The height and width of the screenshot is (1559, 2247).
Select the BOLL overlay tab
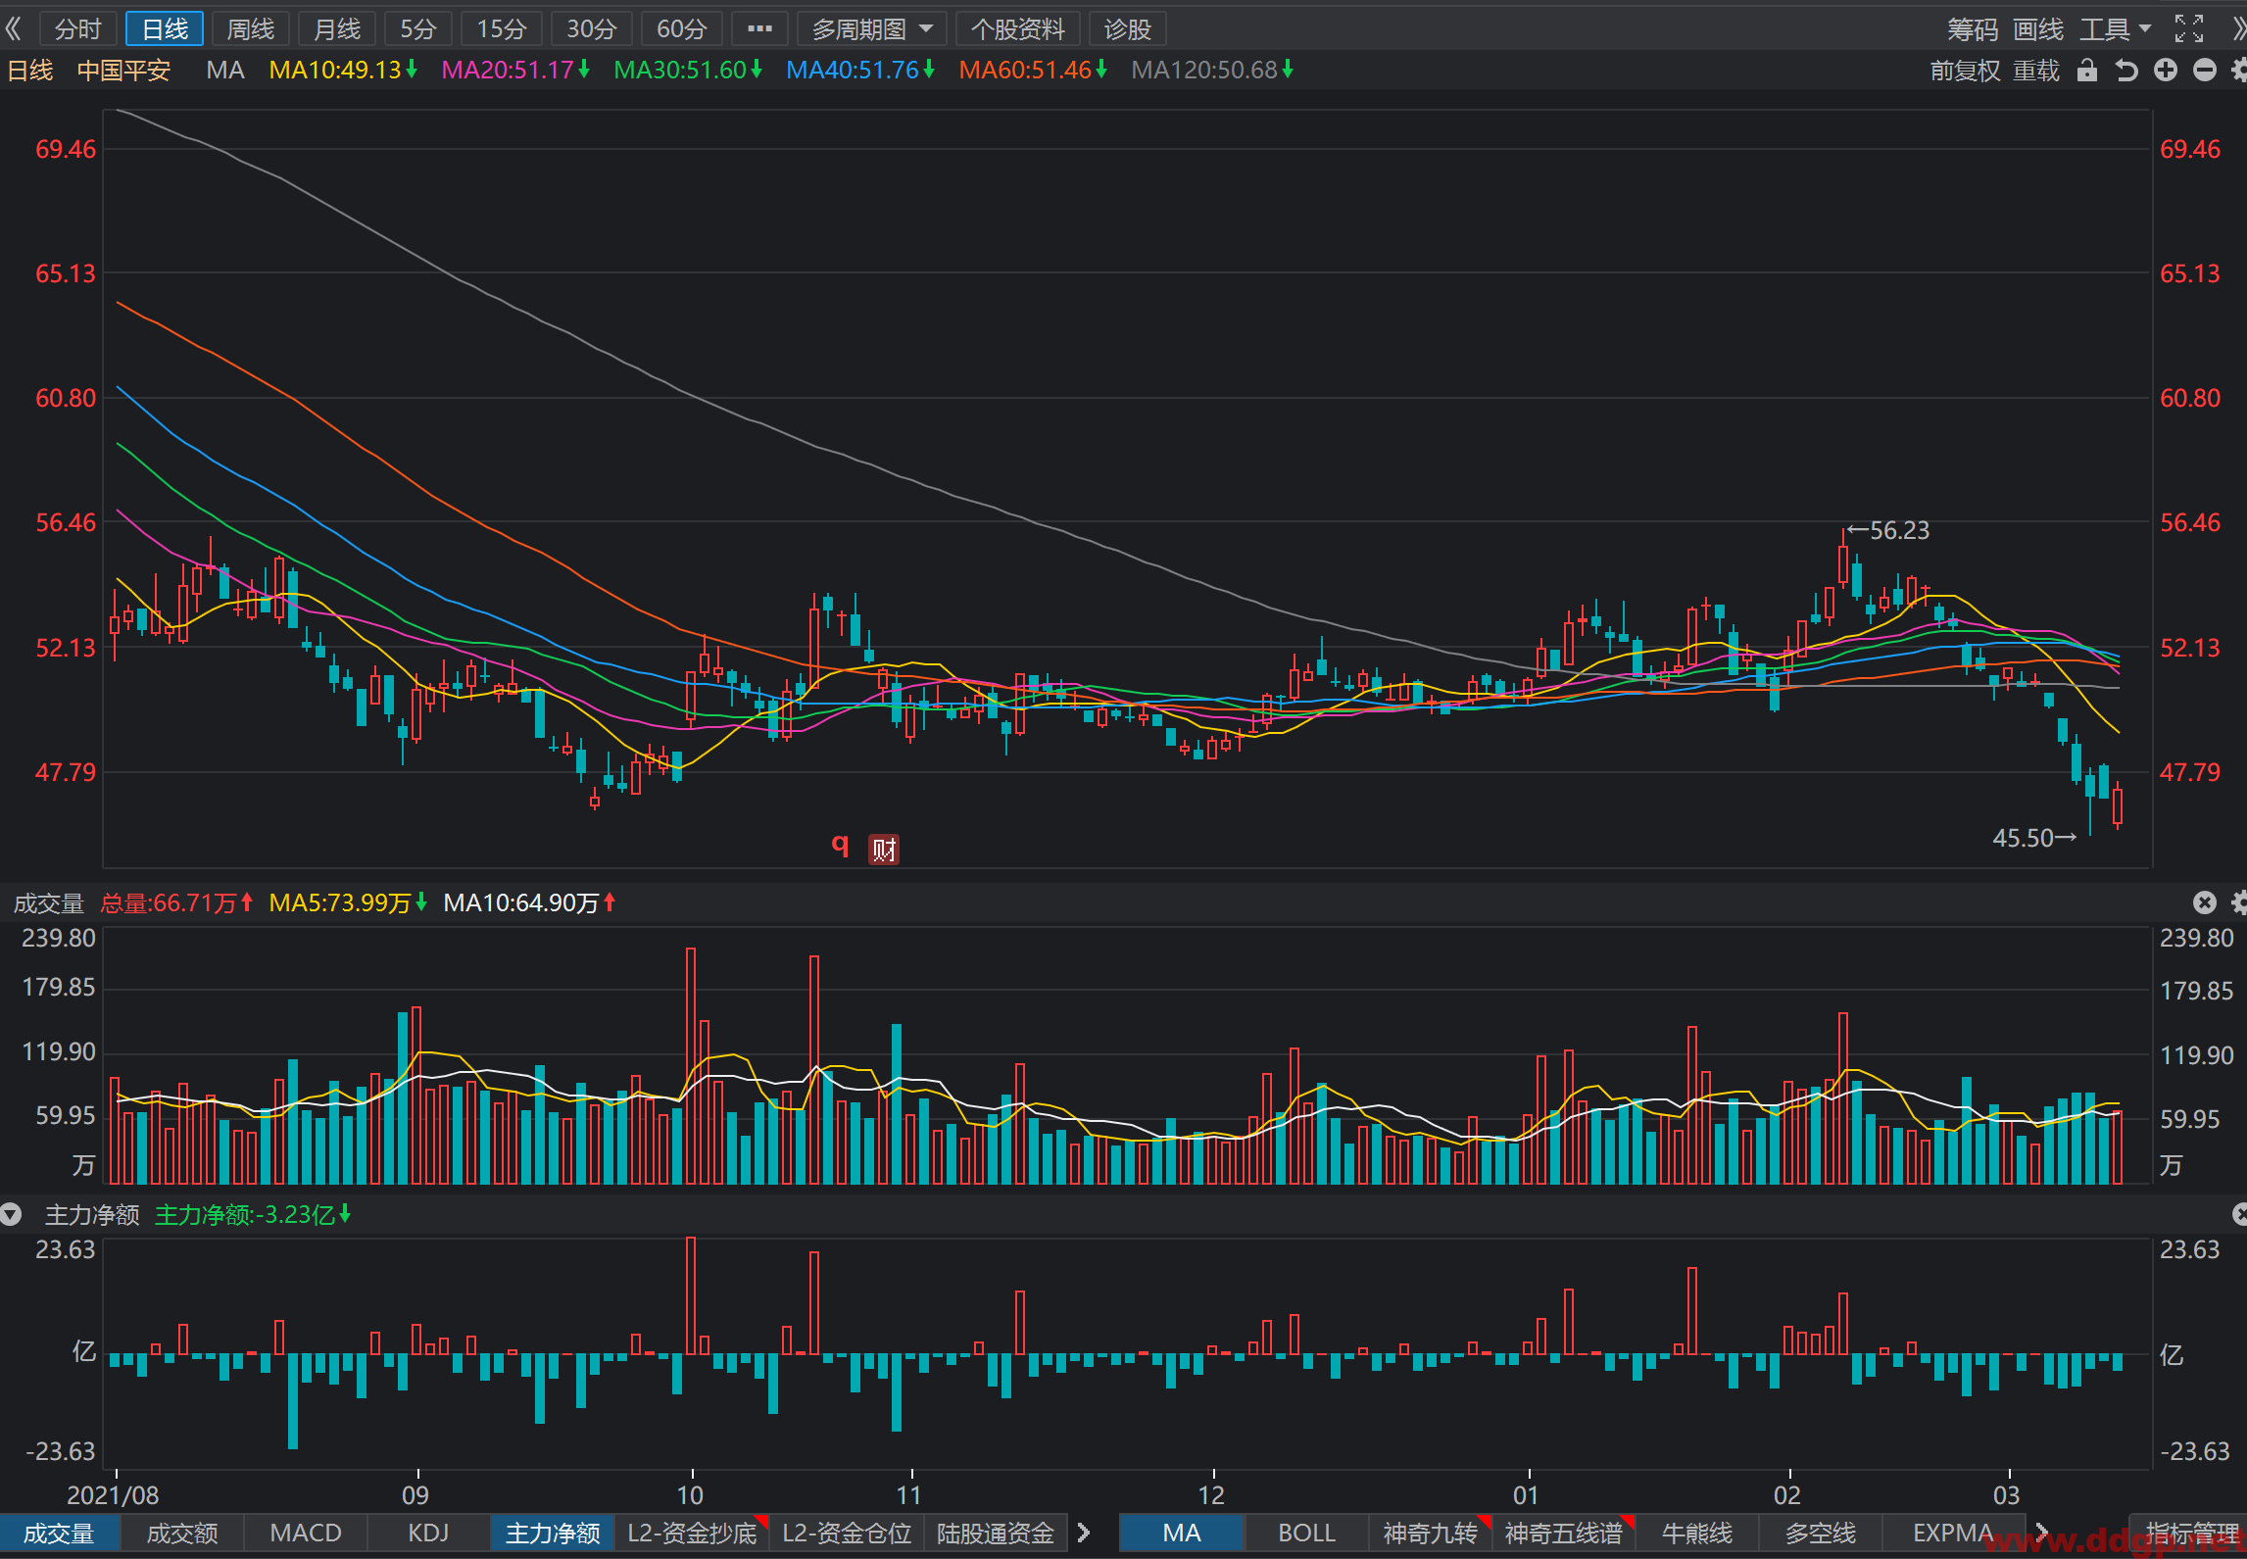[1306, 1534]
